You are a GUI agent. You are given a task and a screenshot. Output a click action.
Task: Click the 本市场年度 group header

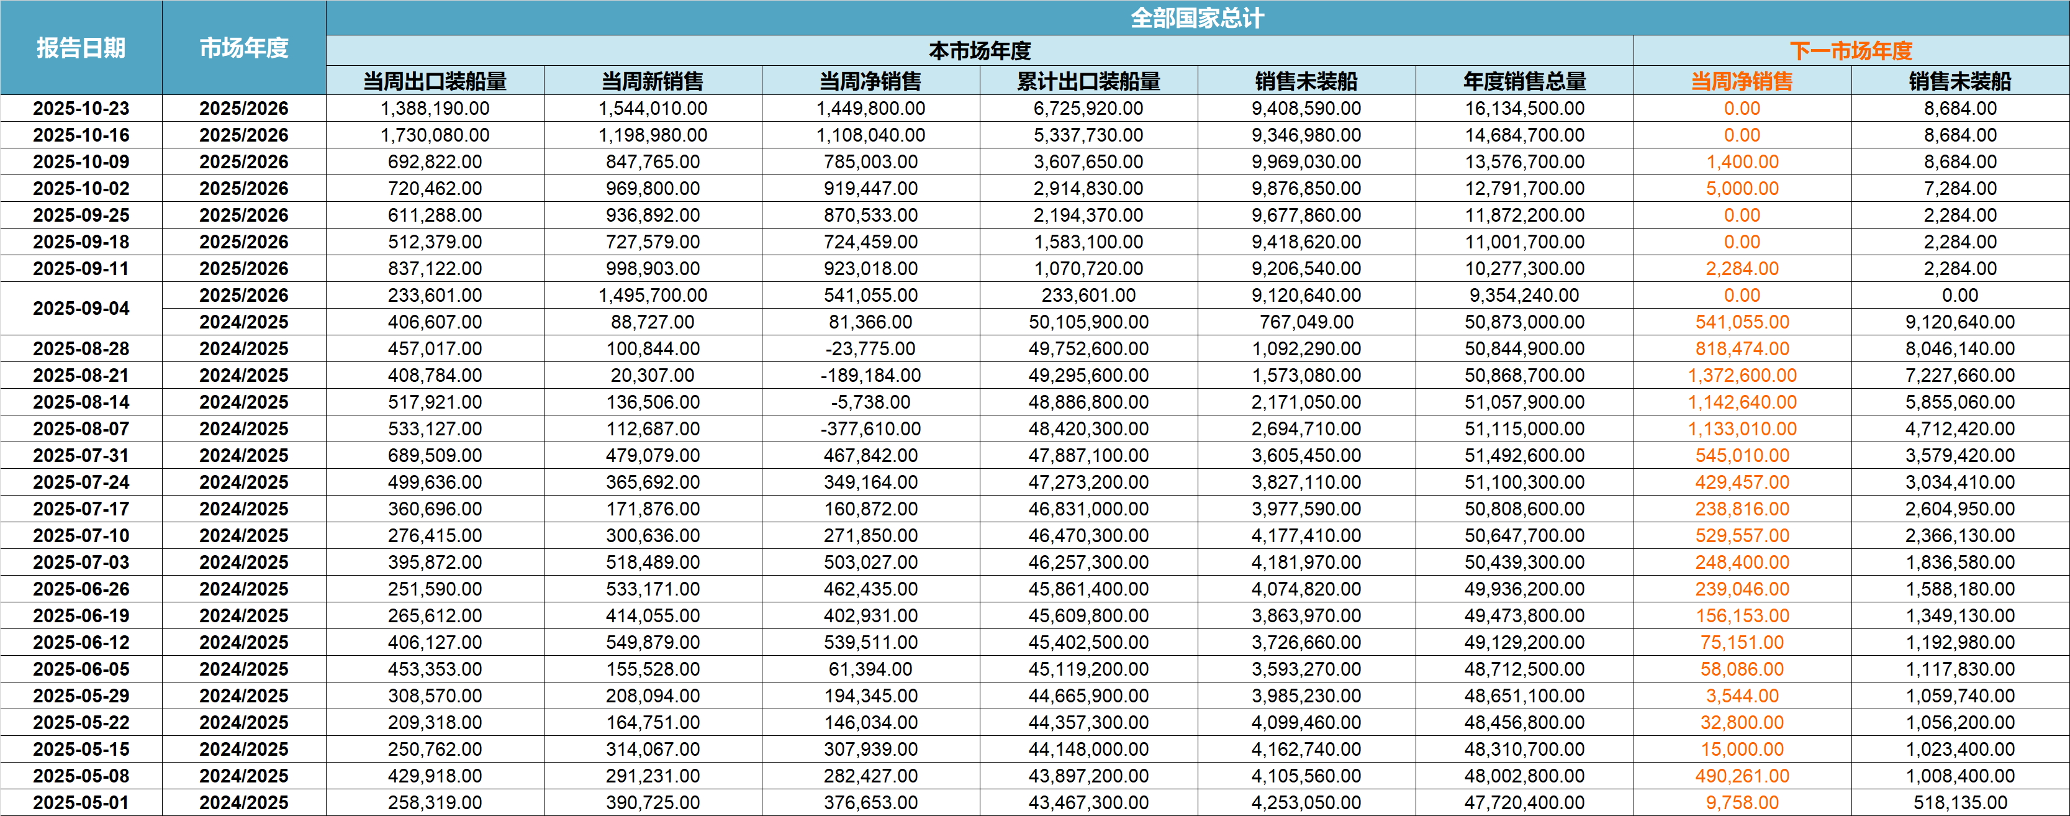(x=979, y=51)
